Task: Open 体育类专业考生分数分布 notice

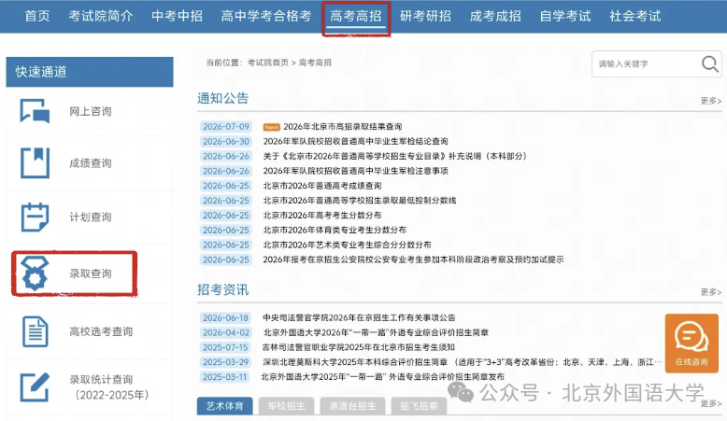Action: (x=335, y=231)
